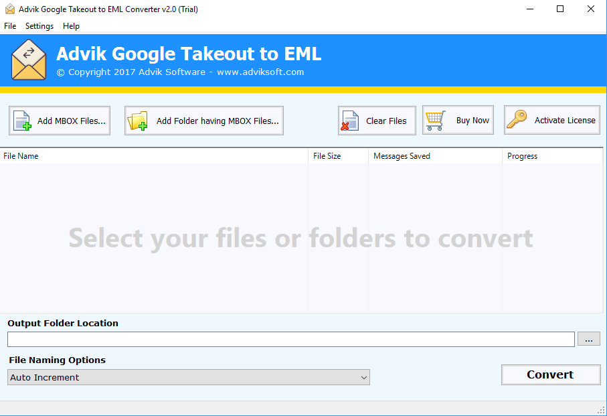Sort by the File Name column header
This screenshot has width=607, height=416.
(154, 156)
